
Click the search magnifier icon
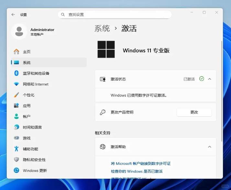(63, 15)
